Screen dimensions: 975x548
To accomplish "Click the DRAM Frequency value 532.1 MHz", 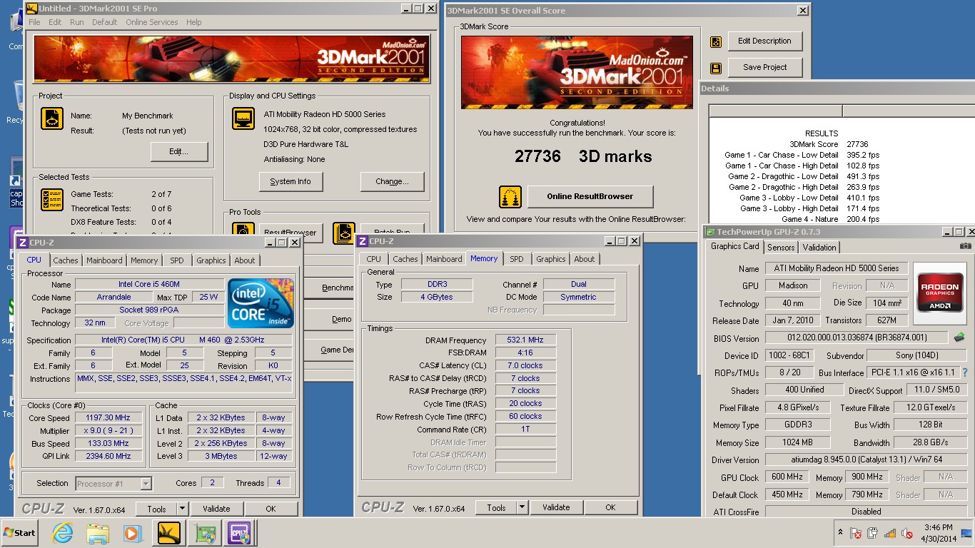I will pos(525,340).
